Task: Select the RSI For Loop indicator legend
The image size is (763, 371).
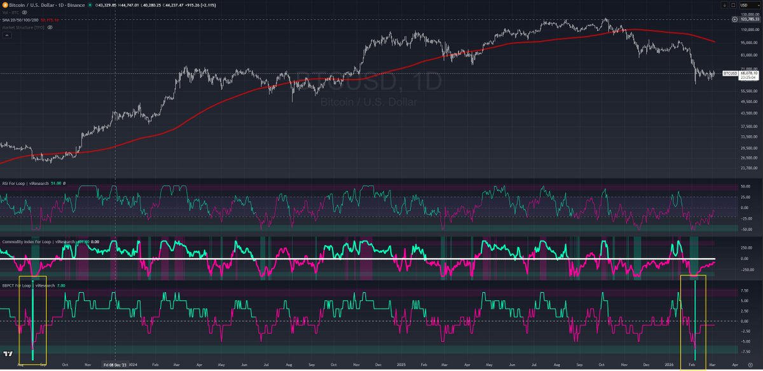Action: click(24, 183)
